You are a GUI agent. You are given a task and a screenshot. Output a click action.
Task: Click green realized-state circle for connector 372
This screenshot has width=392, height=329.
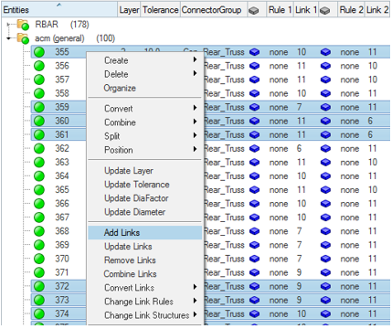39,287
